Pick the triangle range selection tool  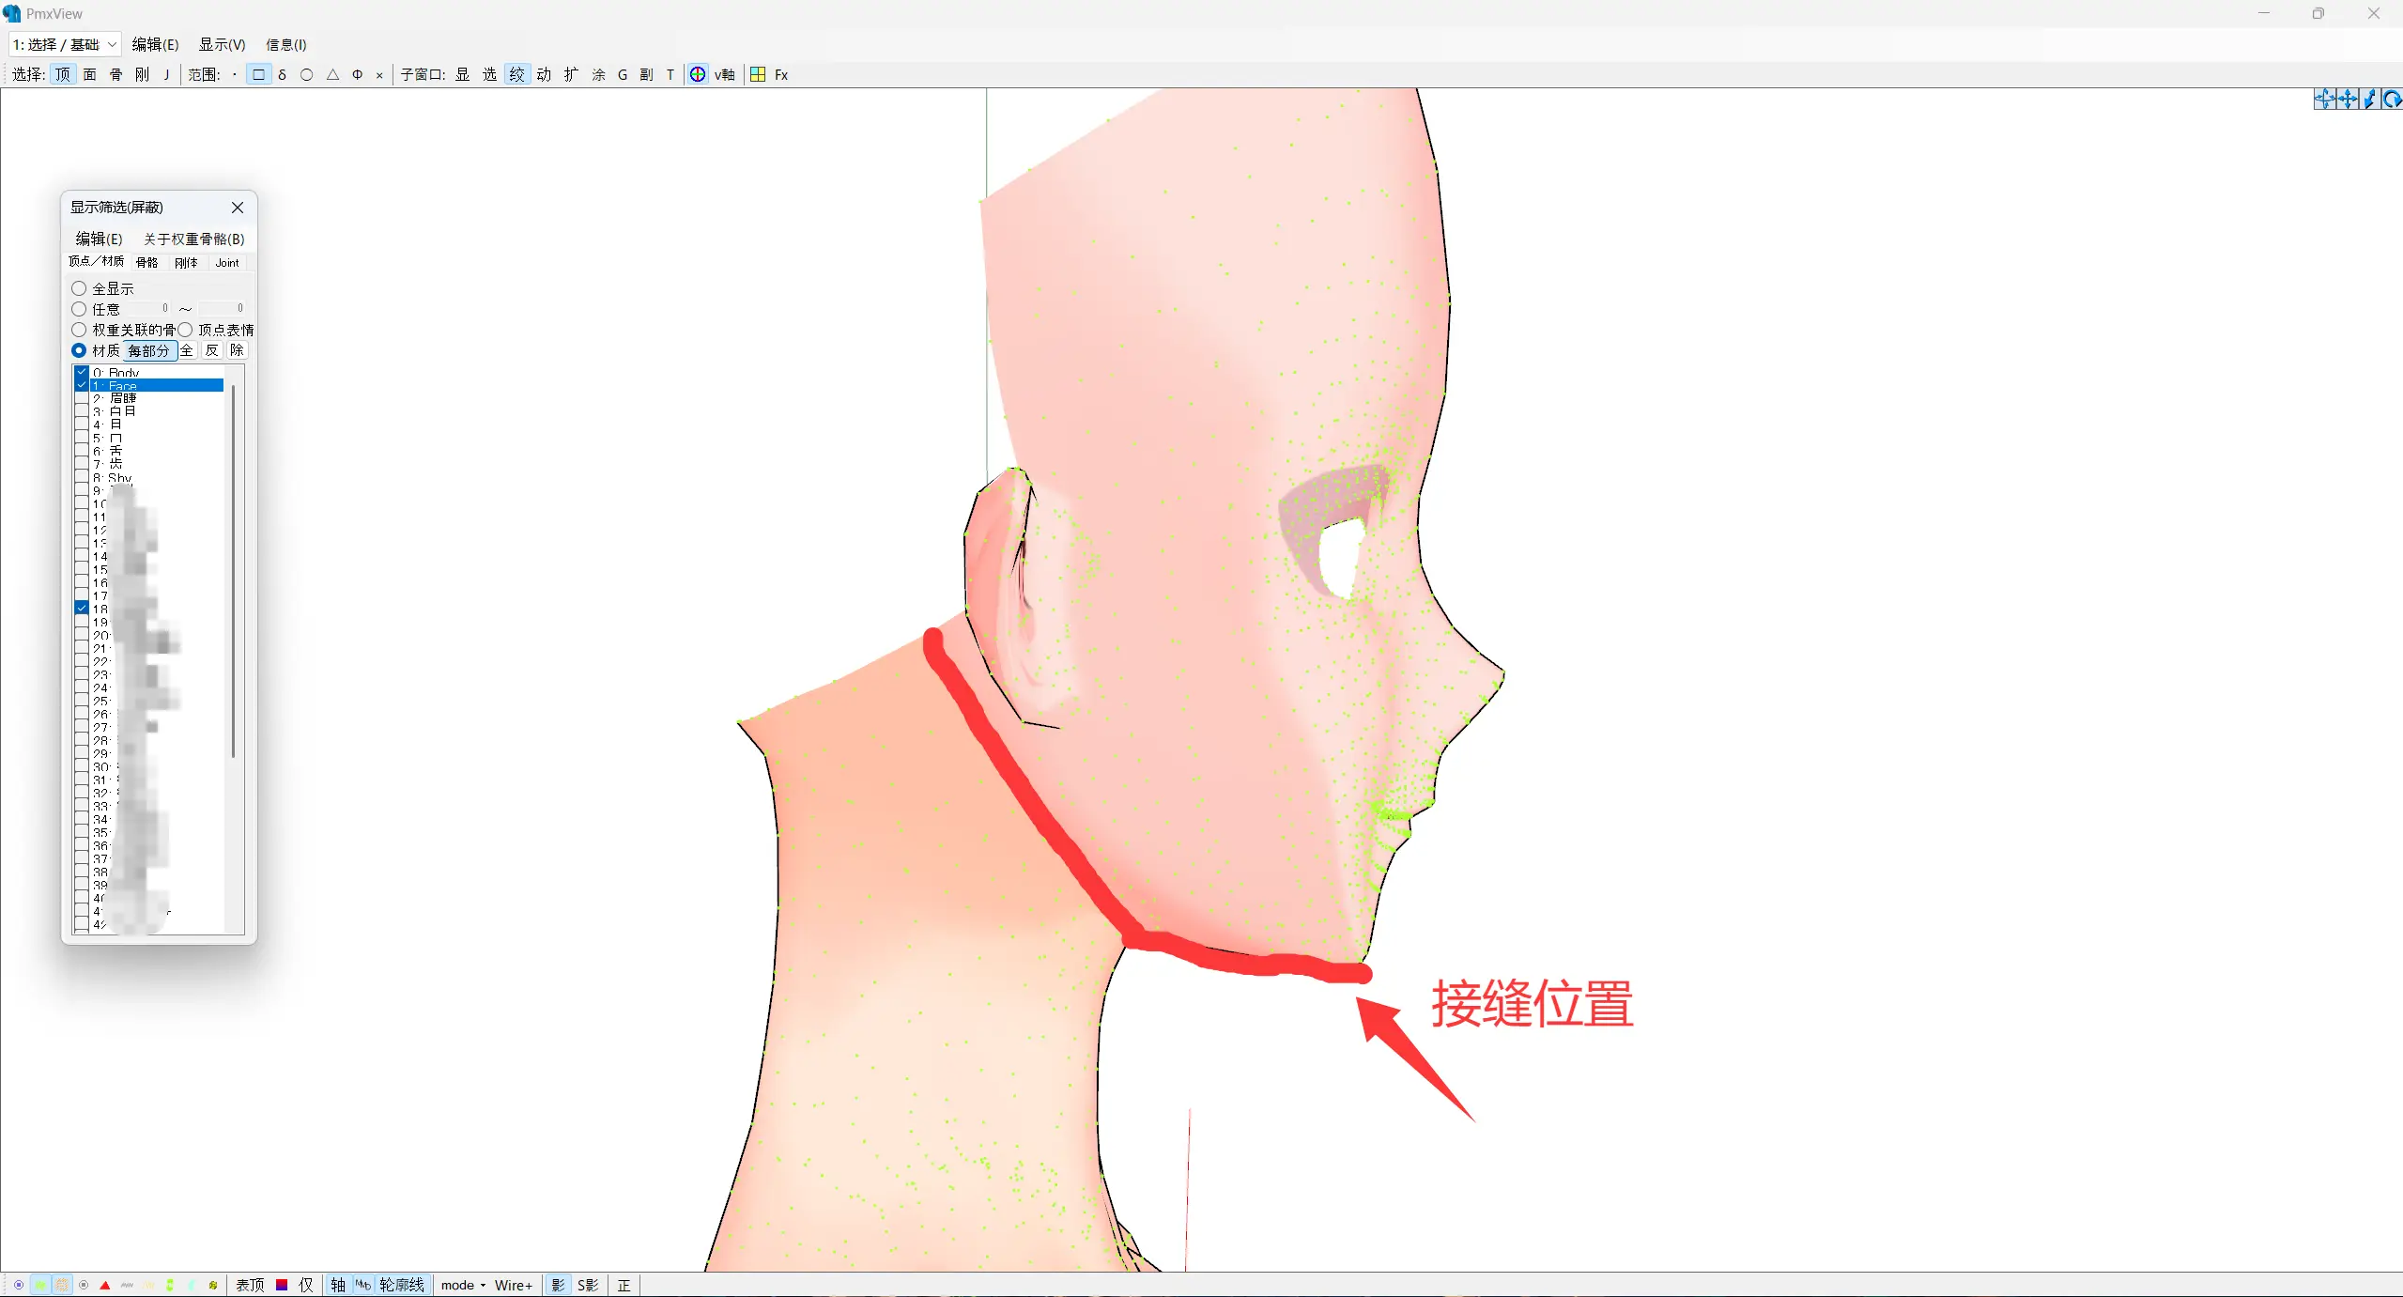(332, 75)
